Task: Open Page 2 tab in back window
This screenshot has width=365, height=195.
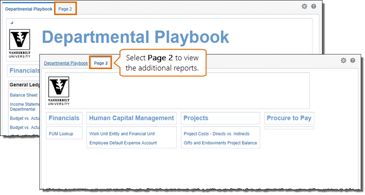Action: pyautogui.click(x=65, y=9)
